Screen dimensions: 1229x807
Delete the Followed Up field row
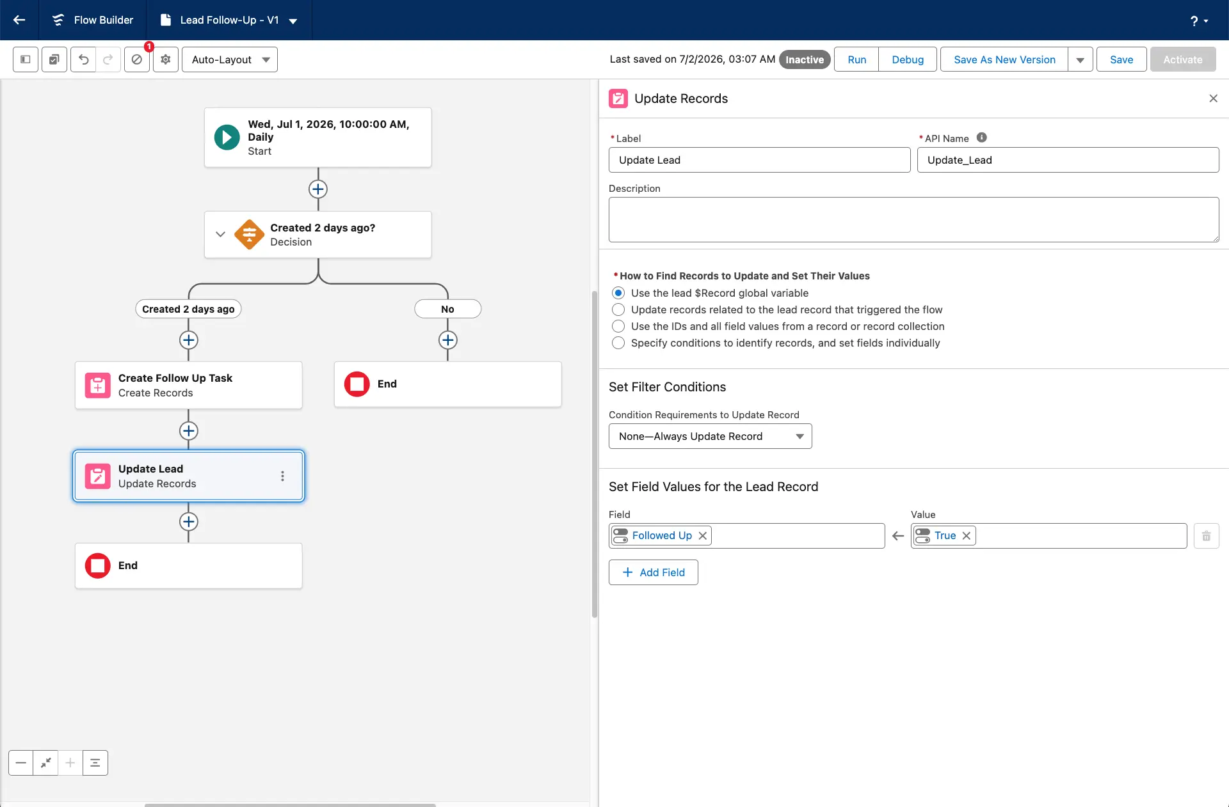pos(1207,536)
